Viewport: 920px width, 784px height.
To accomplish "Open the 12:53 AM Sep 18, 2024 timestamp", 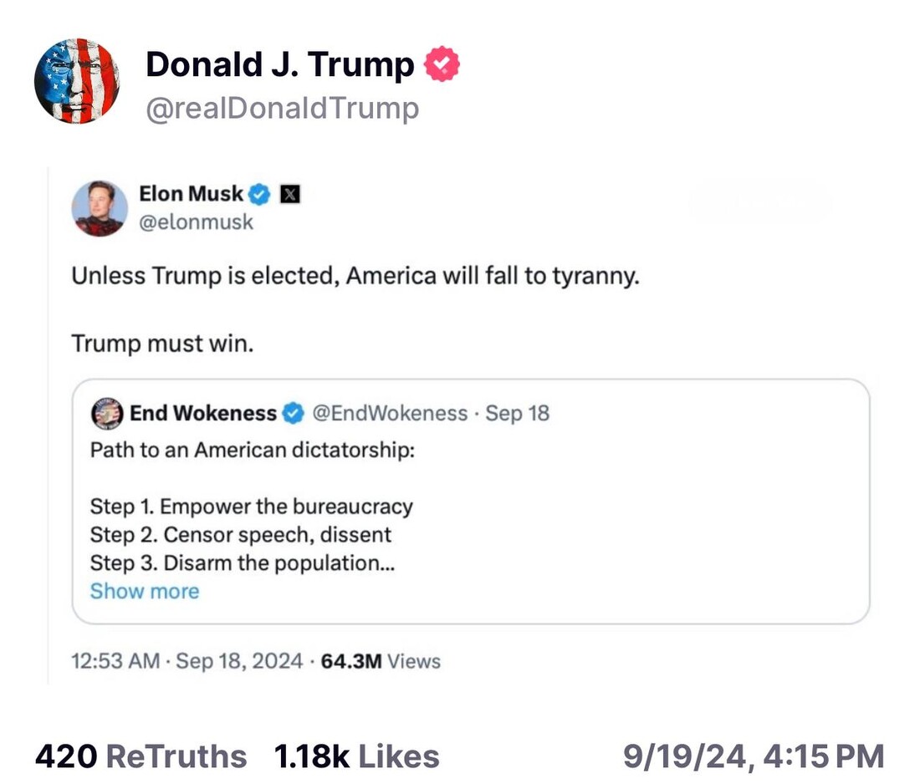I will (187, 661).
